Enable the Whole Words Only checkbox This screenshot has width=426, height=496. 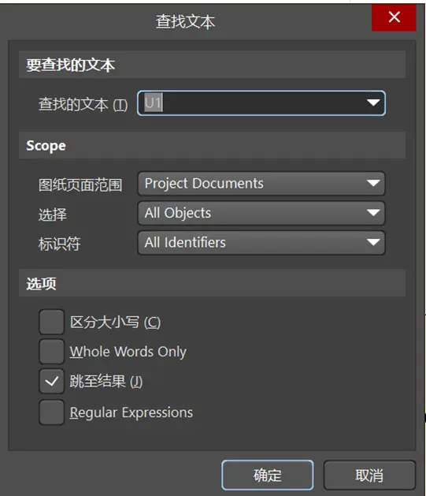pos(51,352)
